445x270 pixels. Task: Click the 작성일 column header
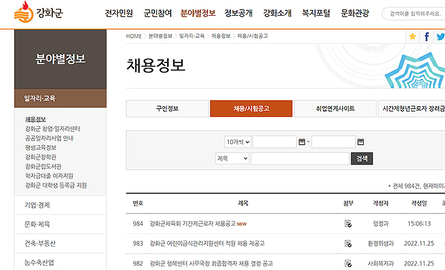click(x=419, y=203)
